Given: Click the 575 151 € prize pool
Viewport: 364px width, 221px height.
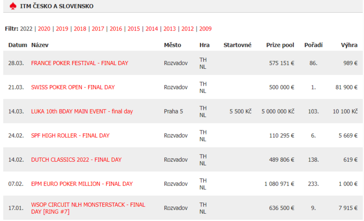Looking at the screenshot, I should tap(282, 63).
